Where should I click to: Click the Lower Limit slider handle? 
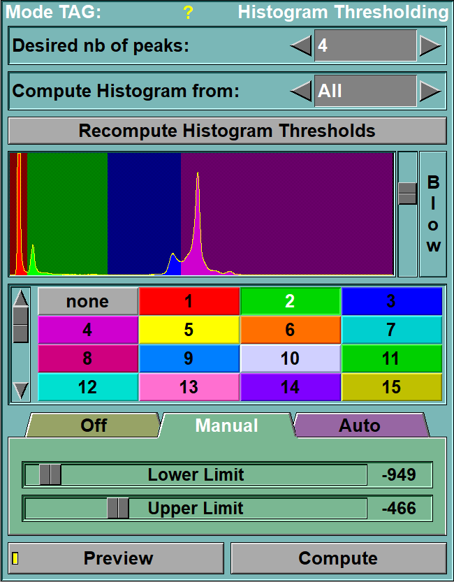tap(50, 474)
